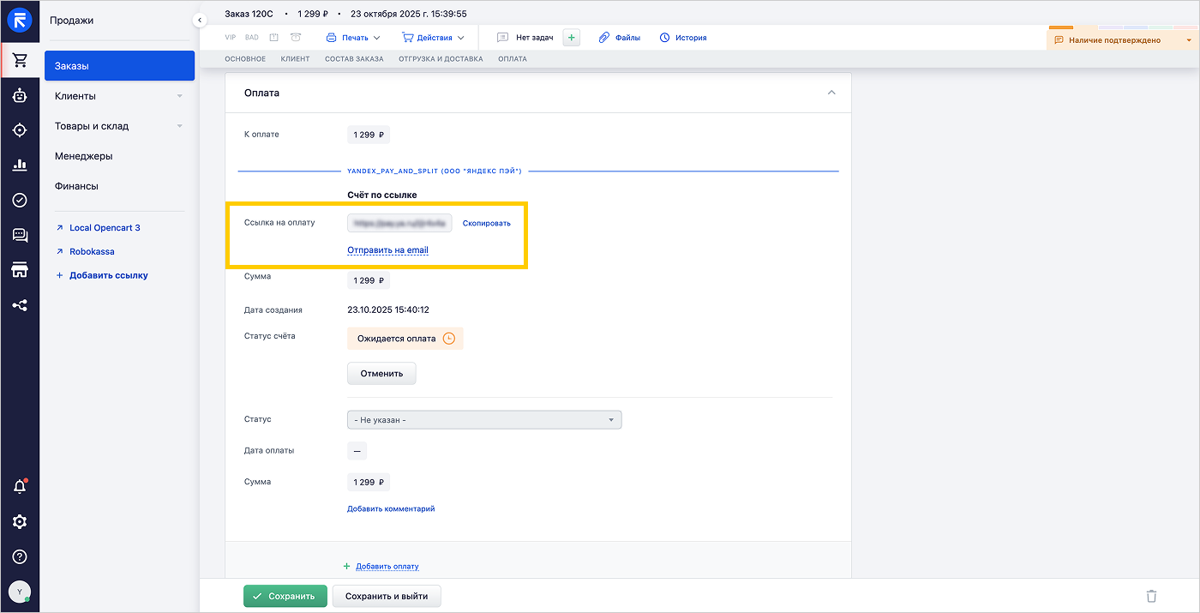Image resolution: width=1200 pixels, height=613 pixels.
Task: Open the Действия dropdown
Action: coord(433,38)
